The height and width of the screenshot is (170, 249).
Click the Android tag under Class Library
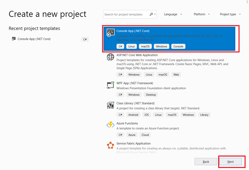(x=133, y=115)
